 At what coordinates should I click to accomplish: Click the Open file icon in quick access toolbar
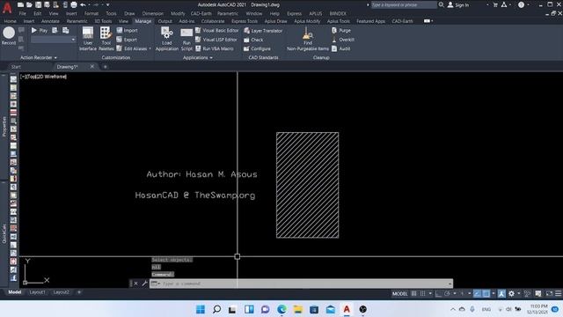coord(29,4)
